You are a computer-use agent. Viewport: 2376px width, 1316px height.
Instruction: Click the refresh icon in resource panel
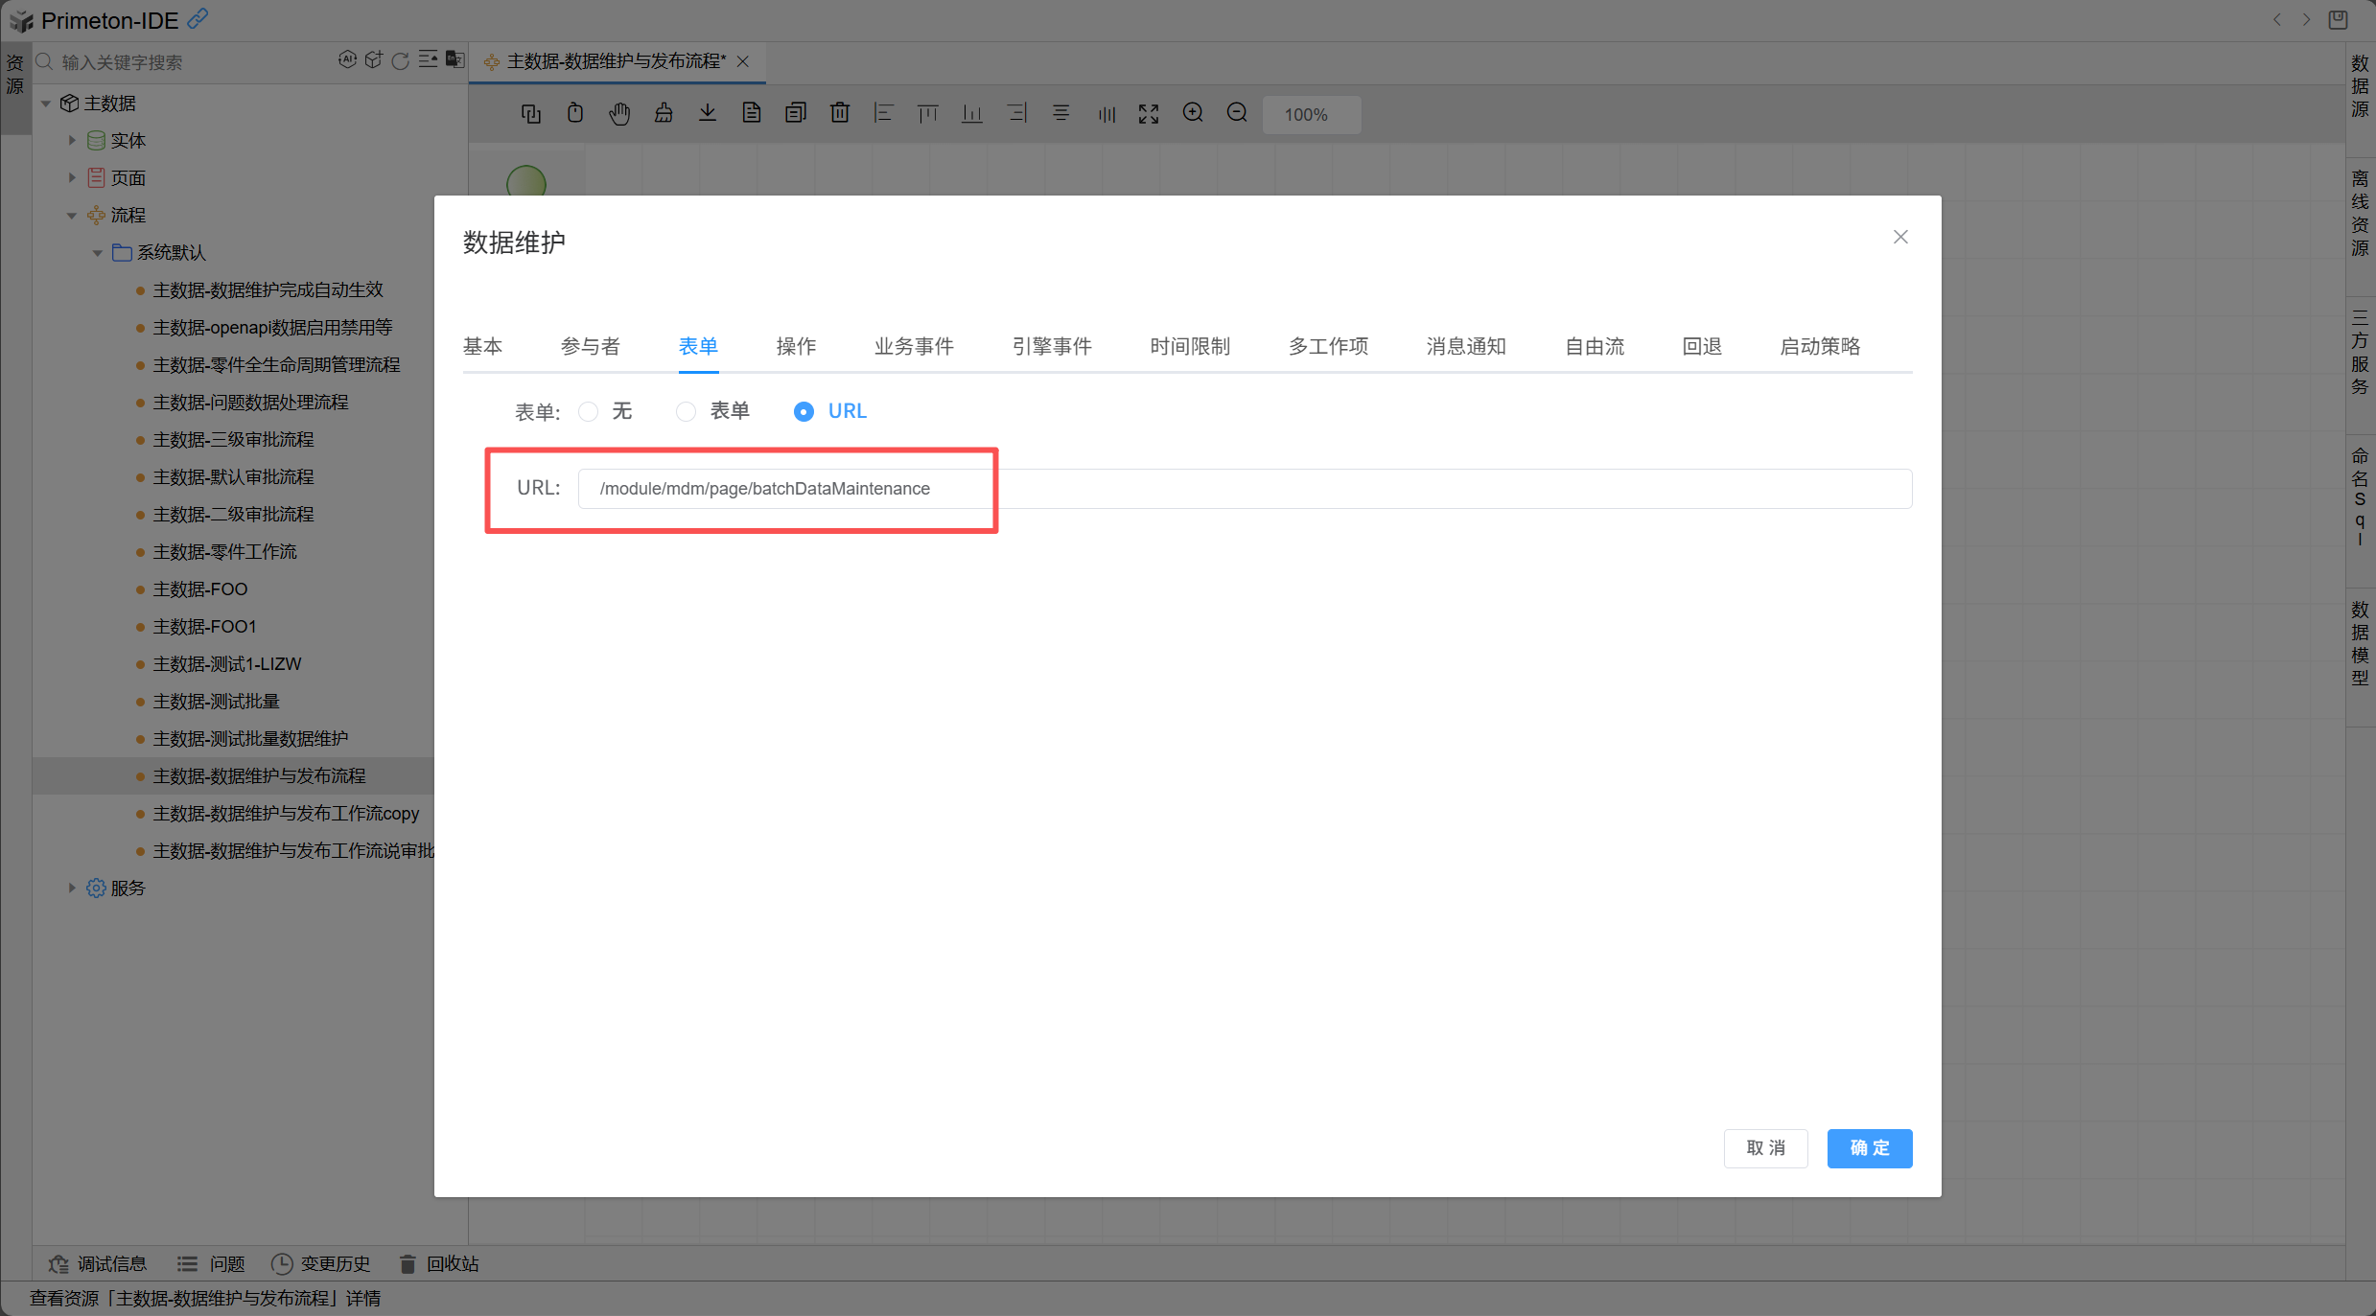point(401,61)
